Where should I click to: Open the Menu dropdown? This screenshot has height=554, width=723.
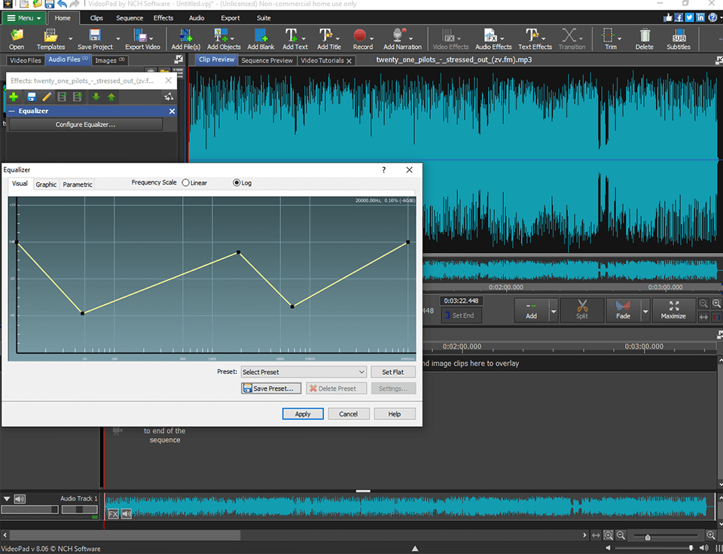[23, 17]
